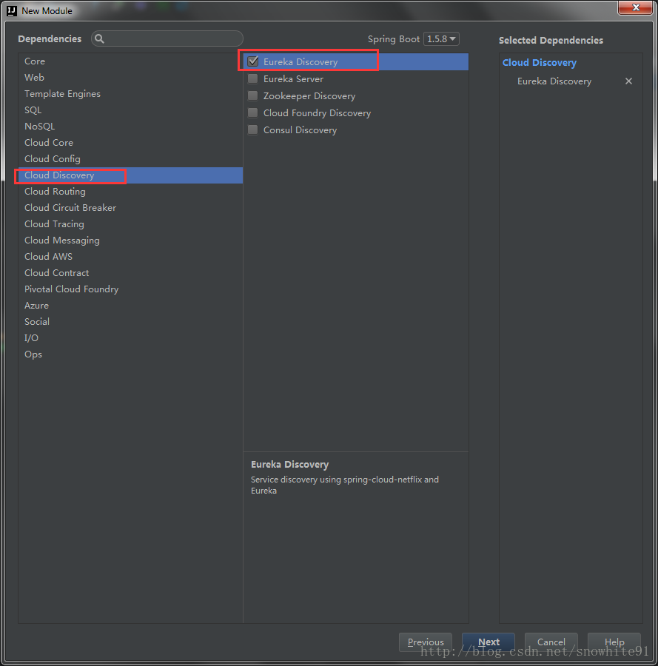Choose the Social category

click(x=130, y=322)
